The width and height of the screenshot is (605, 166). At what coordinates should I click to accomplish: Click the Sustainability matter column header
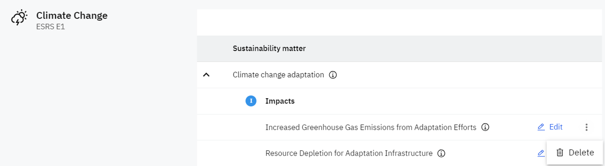coord(269,48)
